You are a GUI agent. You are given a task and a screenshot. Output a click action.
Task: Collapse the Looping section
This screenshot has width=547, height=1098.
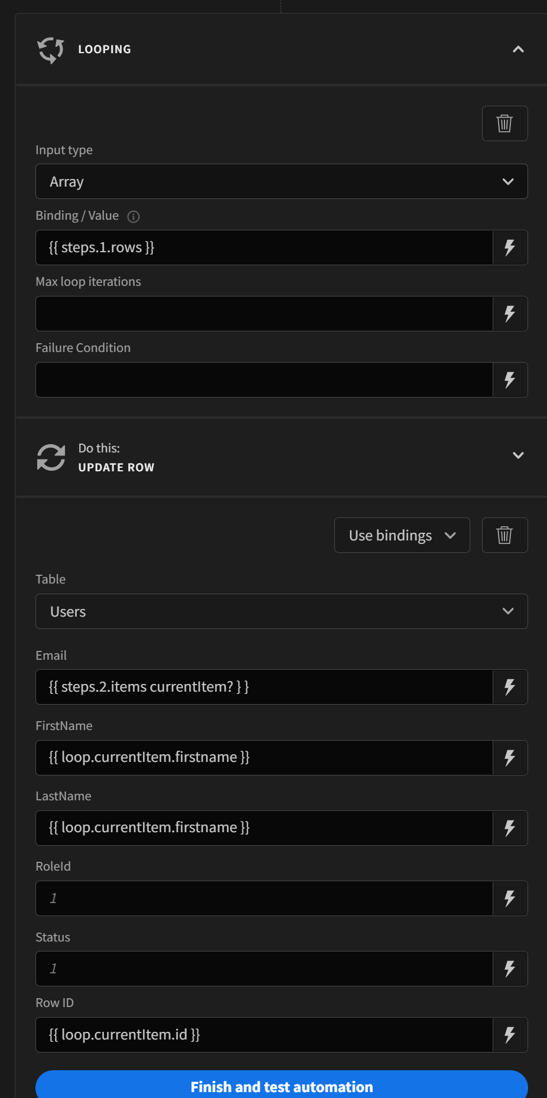click(518, 50)
